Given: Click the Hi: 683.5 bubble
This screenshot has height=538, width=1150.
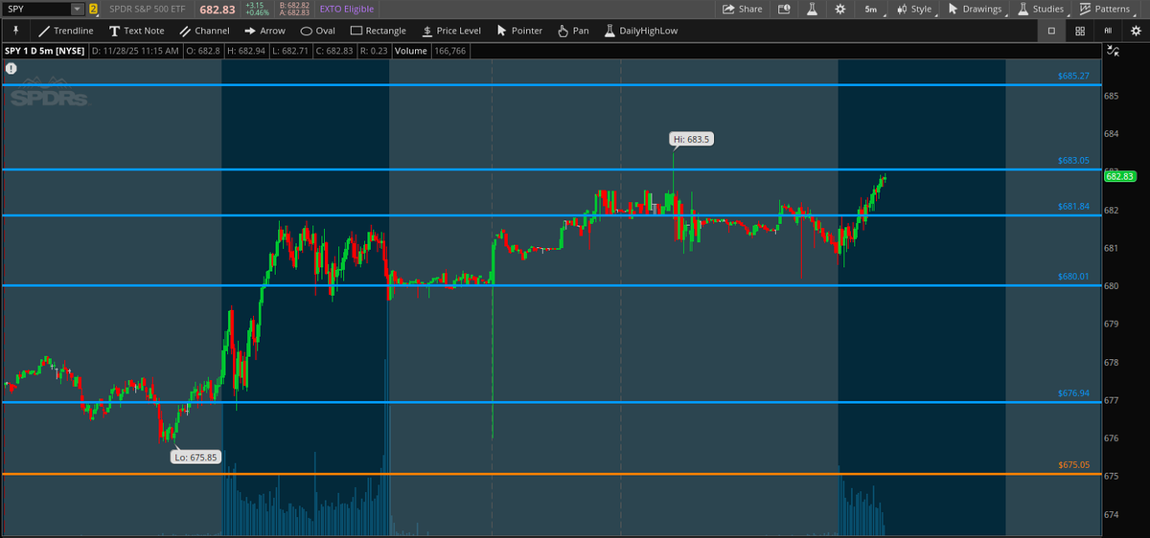Looking at the screenshot, I should tap(692, 139).
